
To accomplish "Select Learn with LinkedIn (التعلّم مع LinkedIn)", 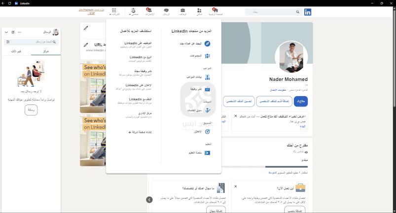I will pyautogui.click(x=134, y=101).
